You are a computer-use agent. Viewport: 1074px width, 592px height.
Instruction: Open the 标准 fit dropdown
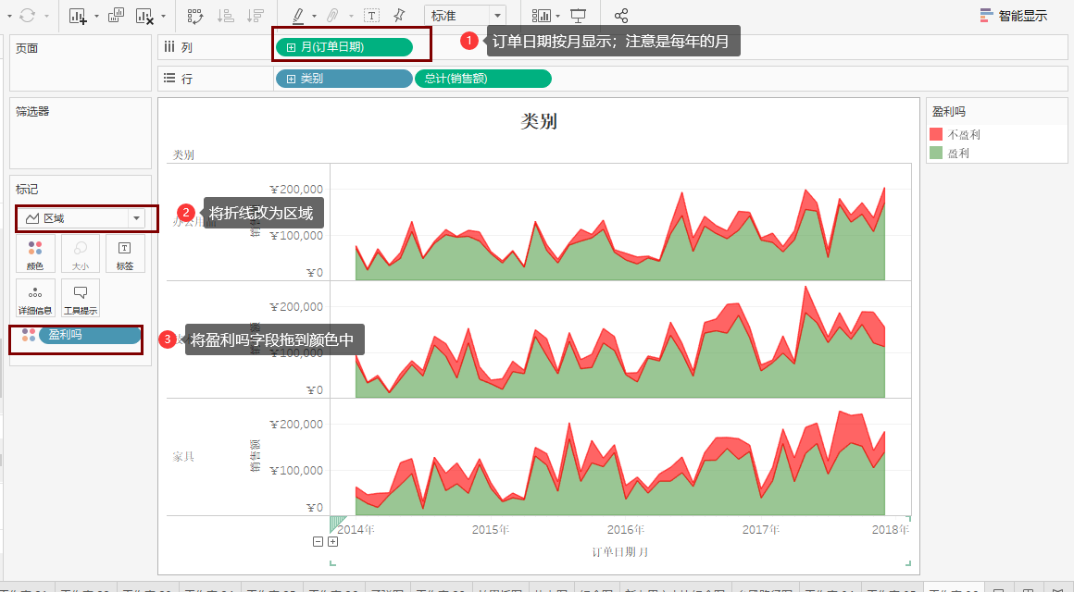click(465, 15)
